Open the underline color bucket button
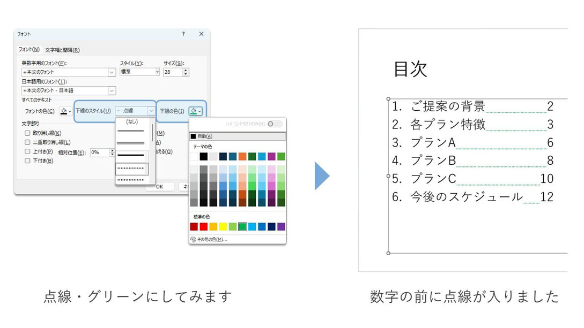Viewport: 584px width, 328px height. pos(196,111)
